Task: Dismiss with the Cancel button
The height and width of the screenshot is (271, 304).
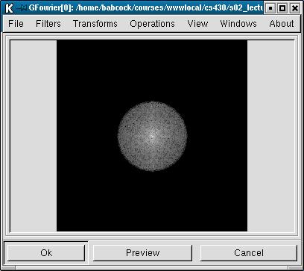Action: click(249, 253)
